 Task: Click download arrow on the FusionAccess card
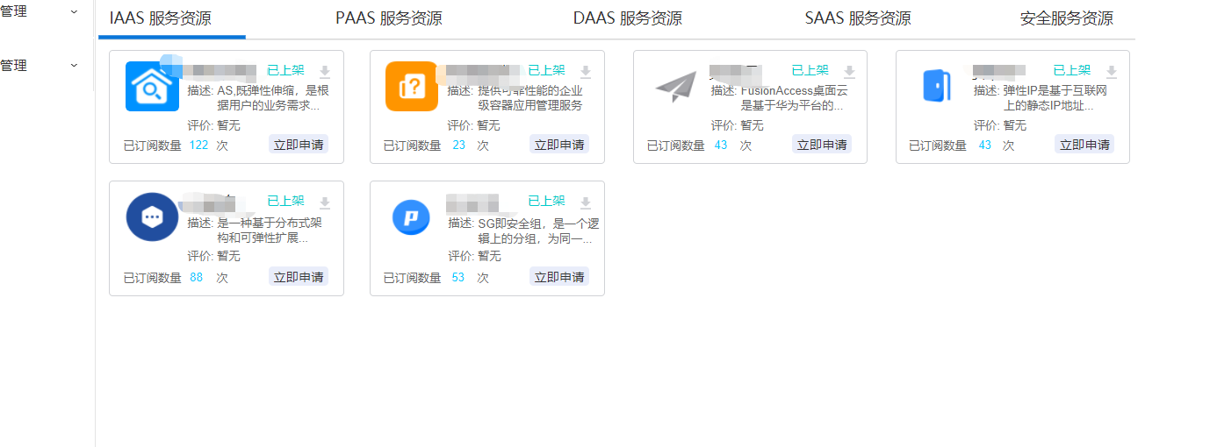pyautogui.click(x=849, y=72)
